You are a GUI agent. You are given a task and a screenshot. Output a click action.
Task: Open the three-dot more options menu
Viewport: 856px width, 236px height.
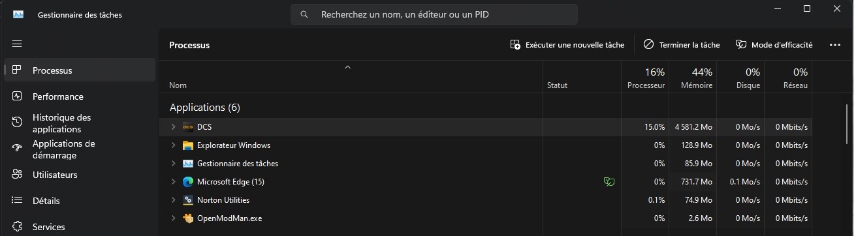pos(834,45)
